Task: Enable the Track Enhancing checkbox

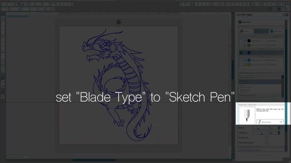Action: (266, 143)
